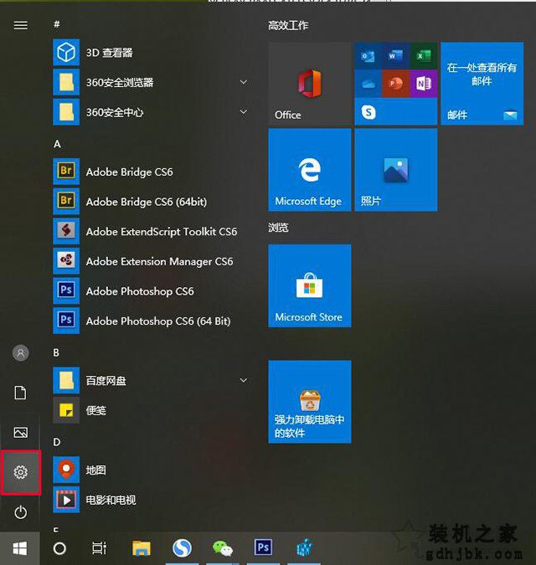This screenshot has width=536, height=565.
Task: Open Excel in the Office apps tile
Action: [424, 56]
